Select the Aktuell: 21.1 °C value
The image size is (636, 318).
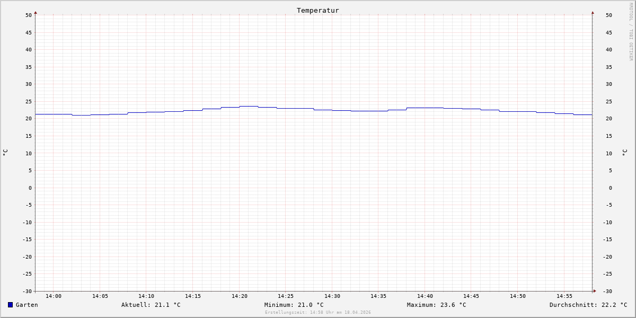pyautogui.click(x=151, y=305)
